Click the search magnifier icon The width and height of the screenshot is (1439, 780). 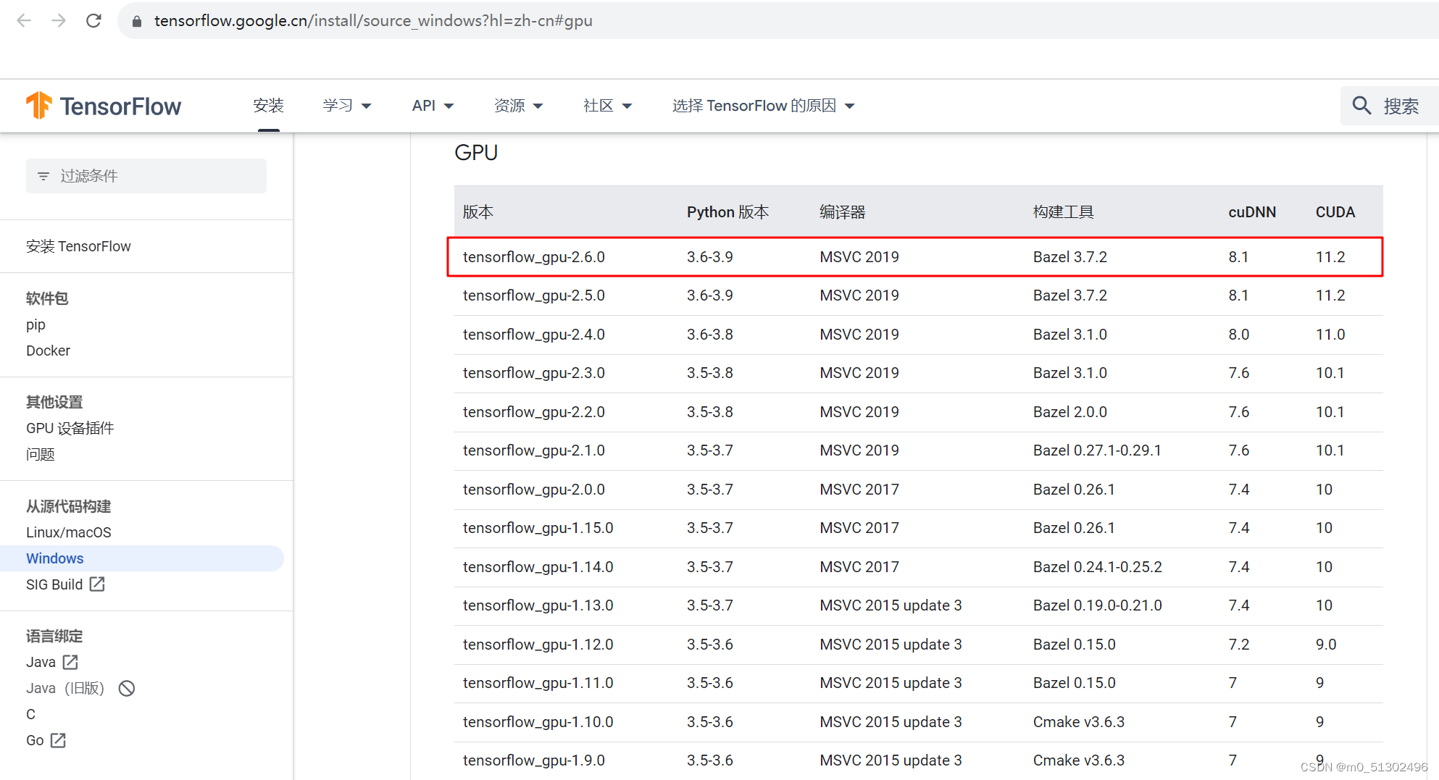pyautogui.click(x=1361, y=106)
